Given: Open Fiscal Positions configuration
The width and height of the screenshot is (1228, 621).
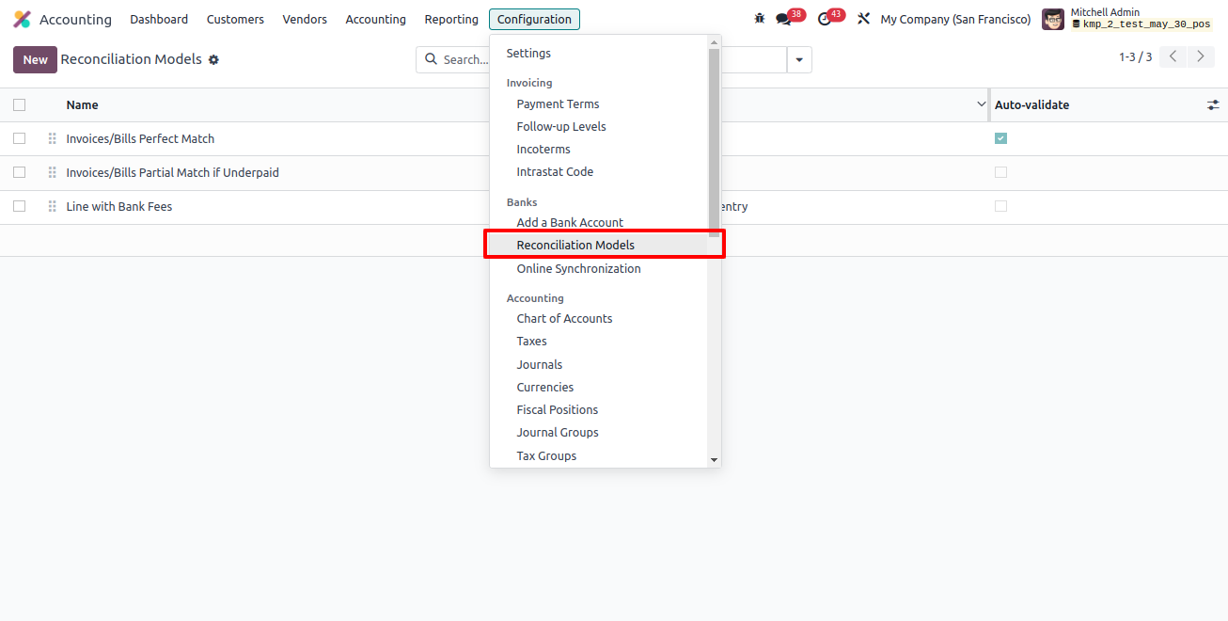Looking at the screenshot, I should point(558,410).
